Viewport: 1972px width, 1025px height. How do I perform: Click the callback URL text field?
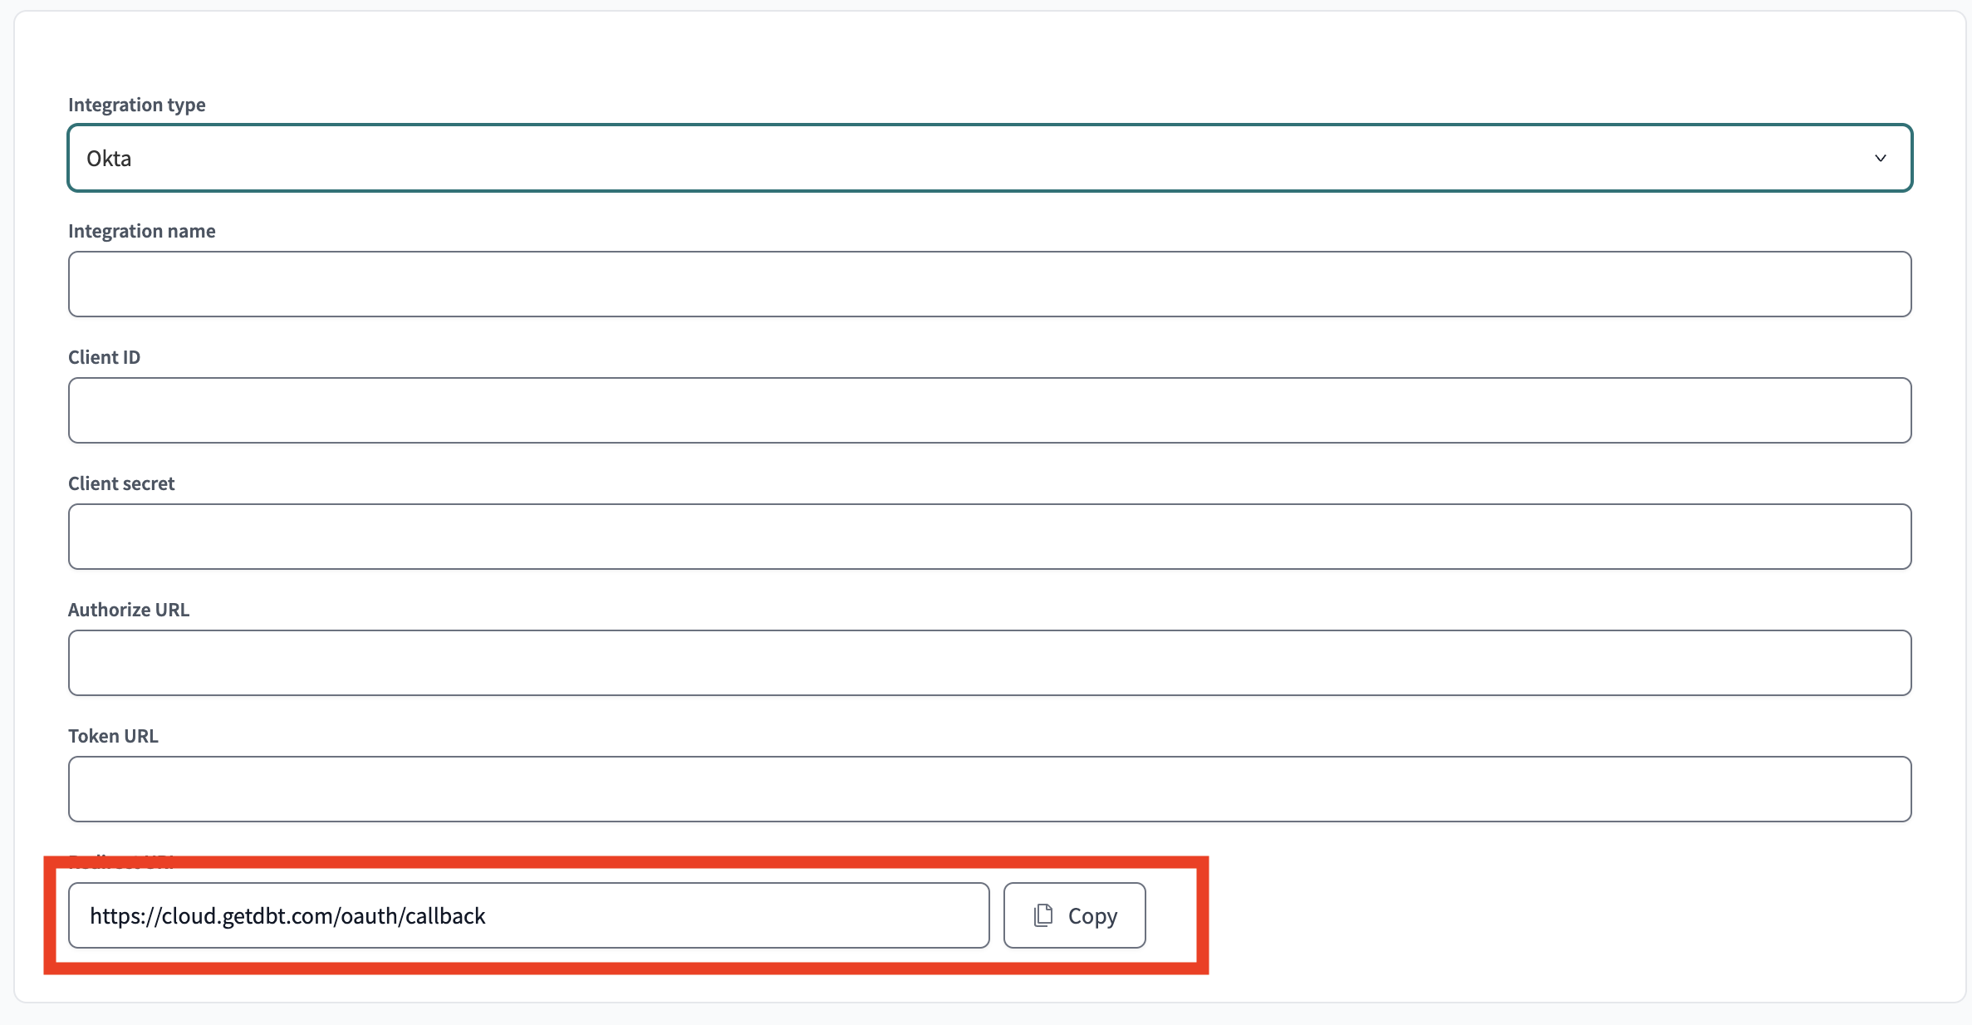coord(528,915)
